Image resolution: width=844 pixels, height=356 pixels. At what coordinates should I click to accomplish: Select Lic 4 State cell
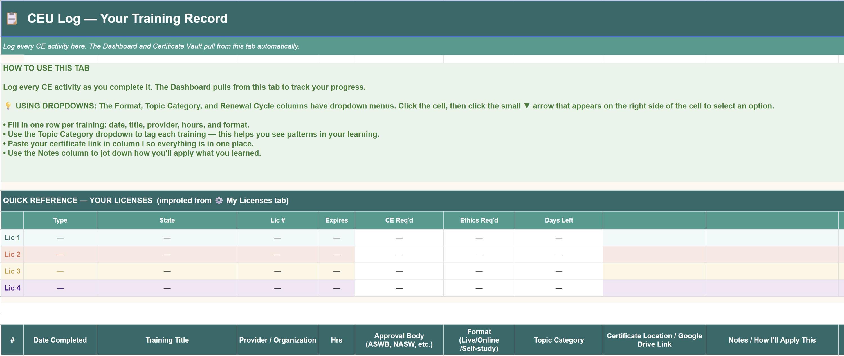coord(167,288)
